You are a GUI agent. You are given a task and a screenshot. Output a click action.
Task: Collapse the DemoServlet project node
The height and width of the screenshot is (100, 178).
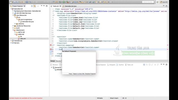coord(11,9)
